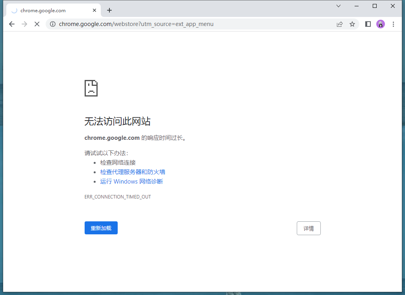
Task: Click the 请试试以下办法 text
Action: pyautogui.click(x=106, y=153)
